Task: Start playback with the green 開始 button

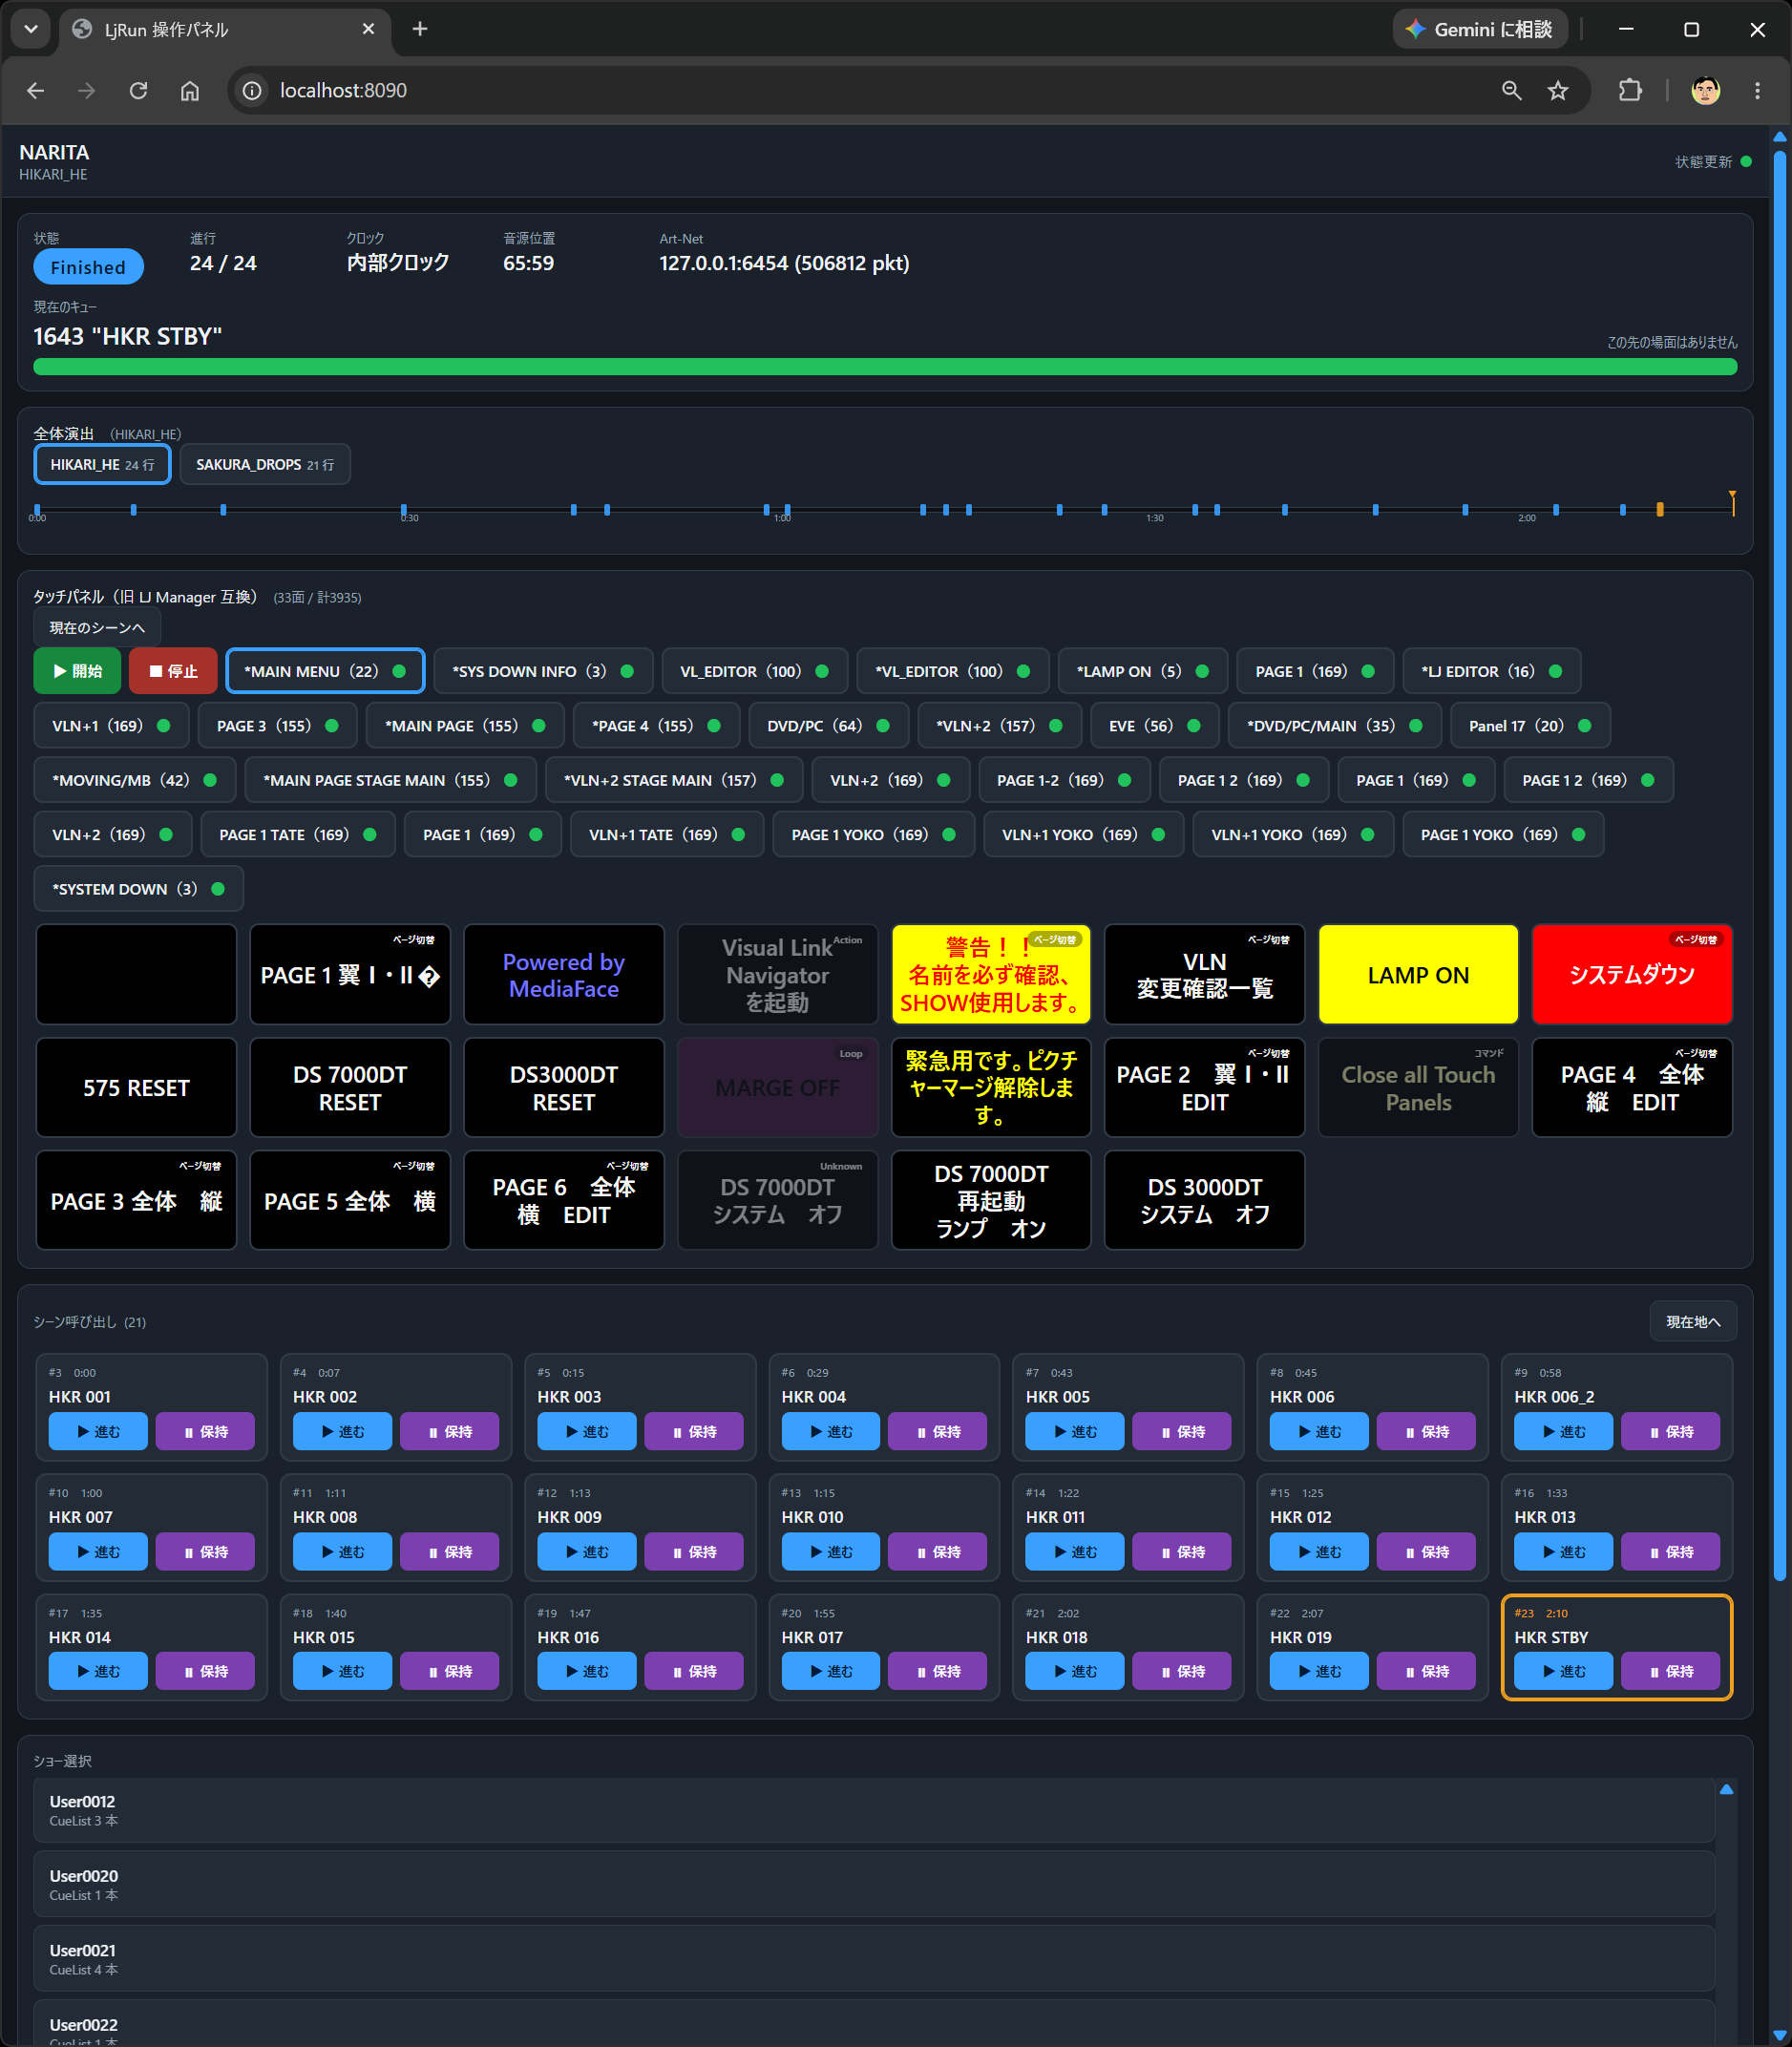Action: click(x=77, y=671)
